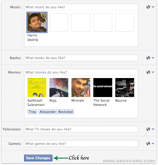Click the Save Changes button
Image resolution: width=158 pixels, height=165 pixels.
38,158
